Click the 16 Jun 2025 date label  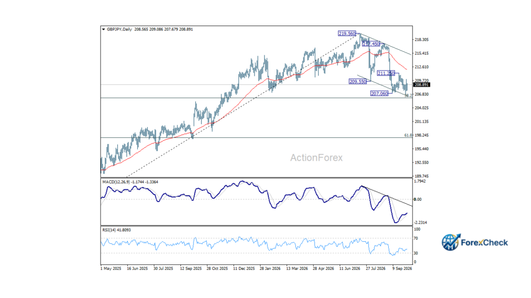[x=137, y=269]
